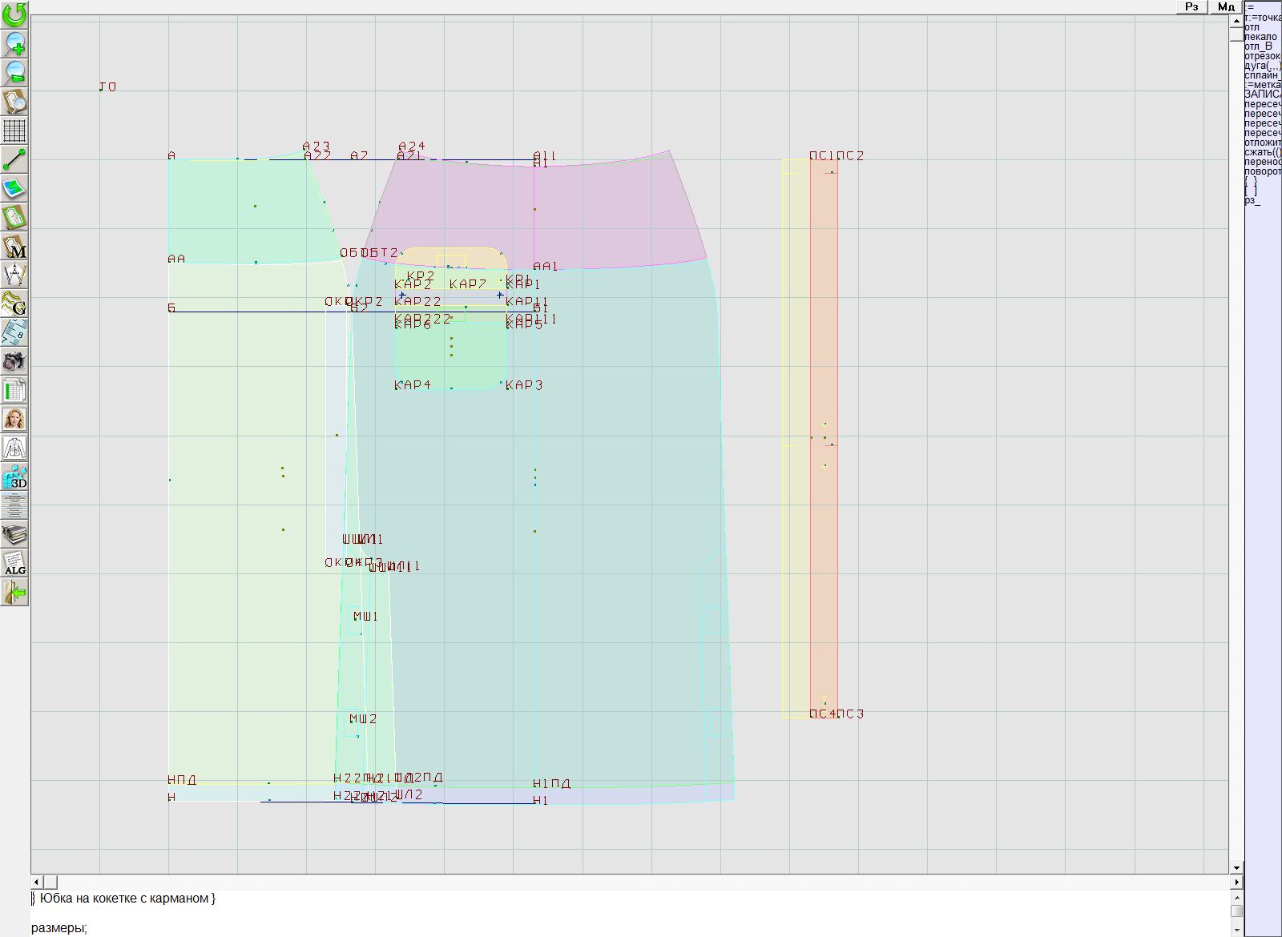This screenshot has height=937, width=1282.
Task: Open the pattern tool marked with letter M
Action: pos(14,247)
